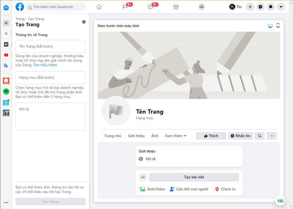Viewport: 293px width, 209px height.
Task: Switch to desktop preview mode
Action: pos(270,26)
